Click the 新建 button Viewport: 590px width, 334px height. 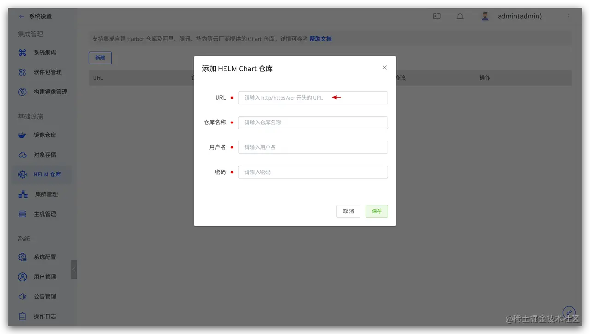(x=100, y=58)
